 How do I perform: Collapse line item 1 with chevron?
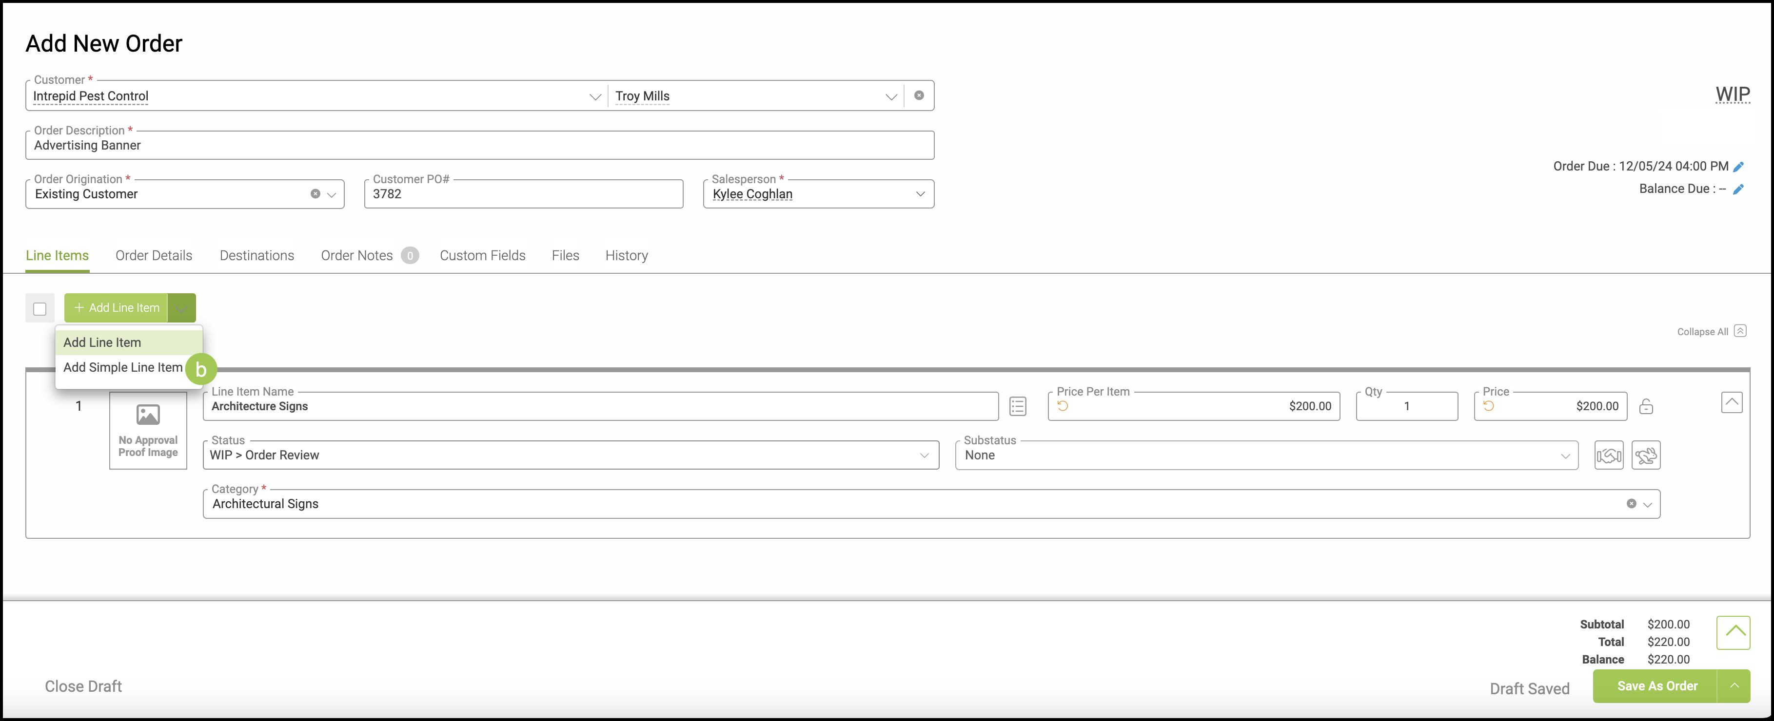[x=1731, y=402]
